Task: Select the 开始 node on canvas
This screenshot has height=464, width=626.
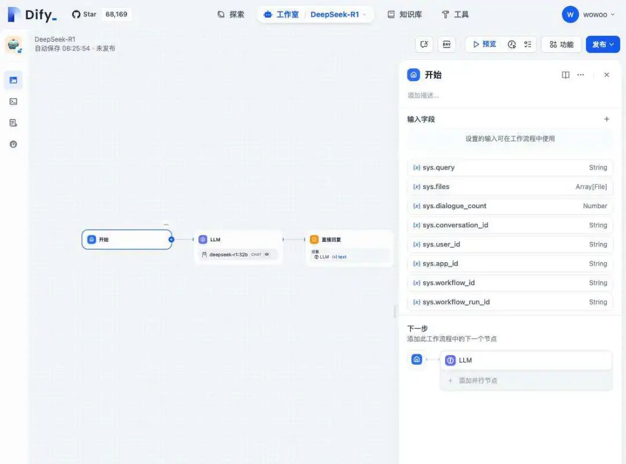Action: point(127,240)
